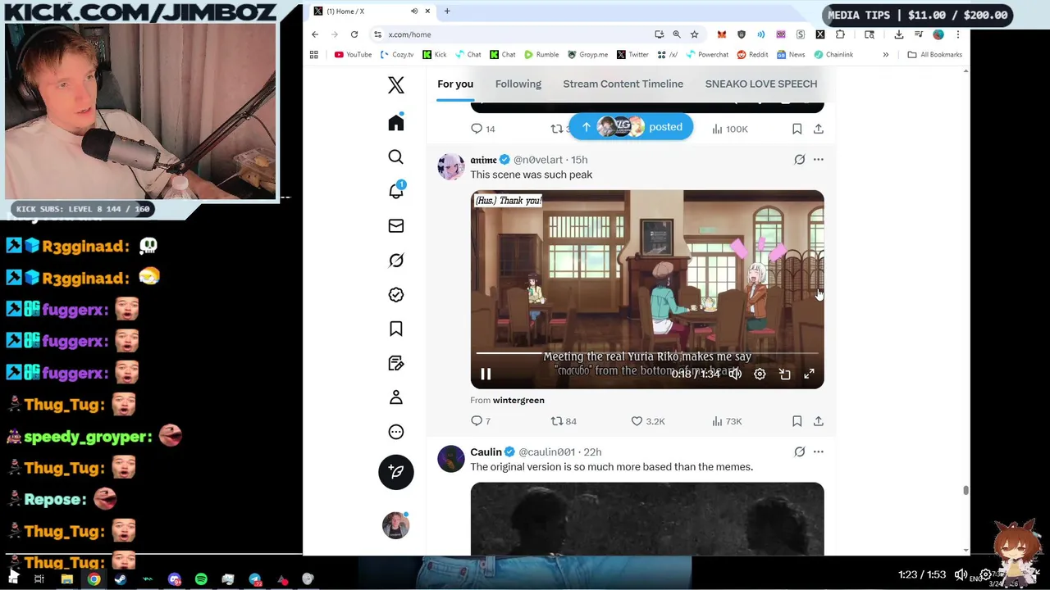Open More options on the anime post
The image size is (1050, 590).
click(818, 160)
